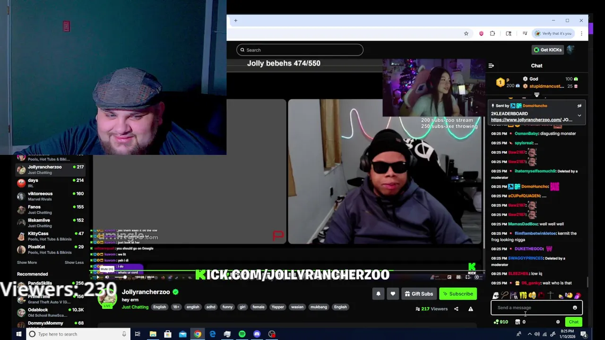
Task: Open Microsoft Edge from the taskbar
Action: pyautogui.click(x=212, y=334)
